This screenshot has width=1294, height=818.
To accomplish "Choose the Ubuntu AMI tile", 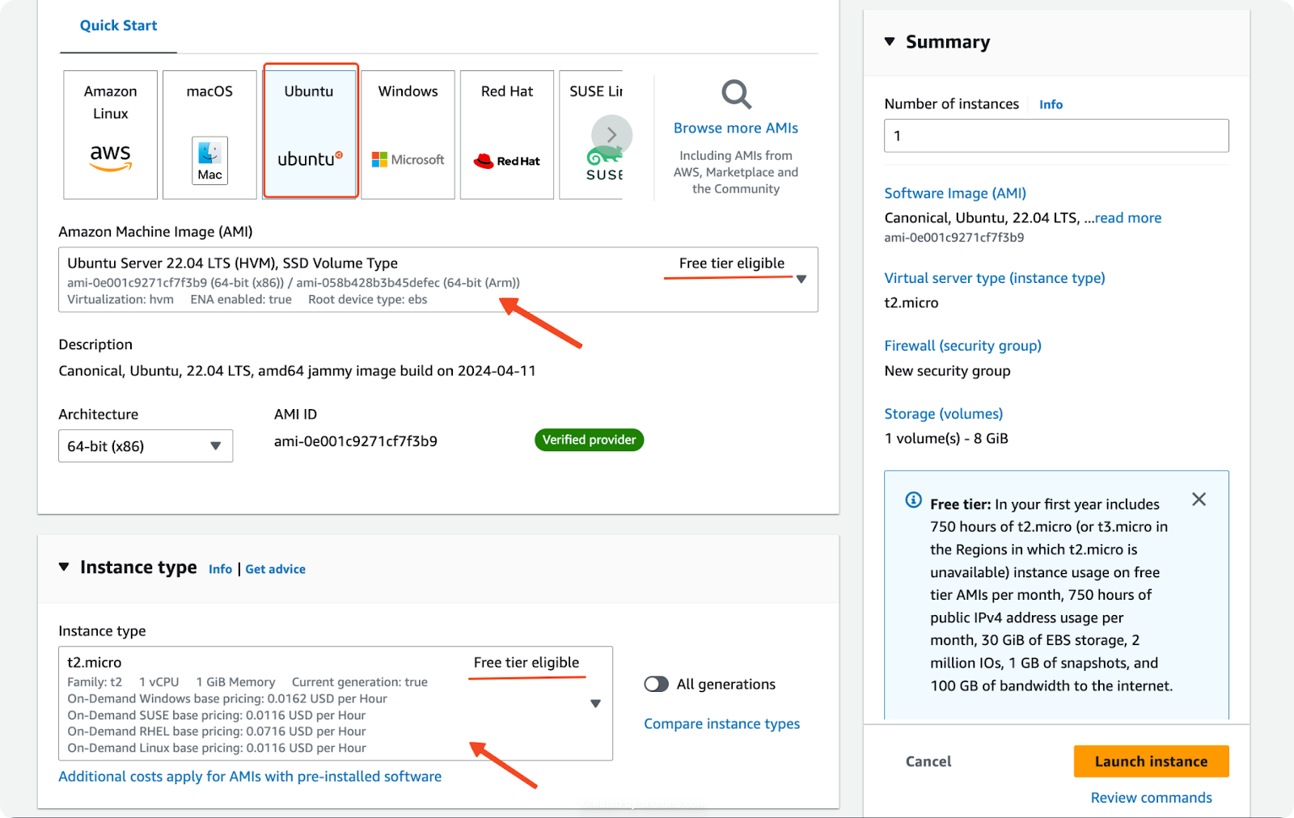I will click(x=310, y=131).
